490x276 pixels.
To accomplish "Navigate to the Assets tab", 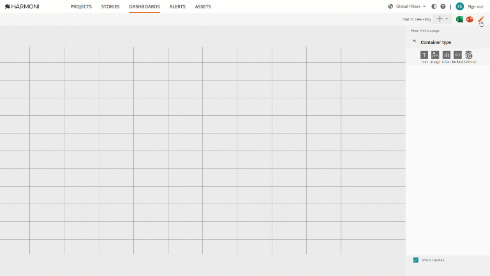I will click(x=203, y=6).
